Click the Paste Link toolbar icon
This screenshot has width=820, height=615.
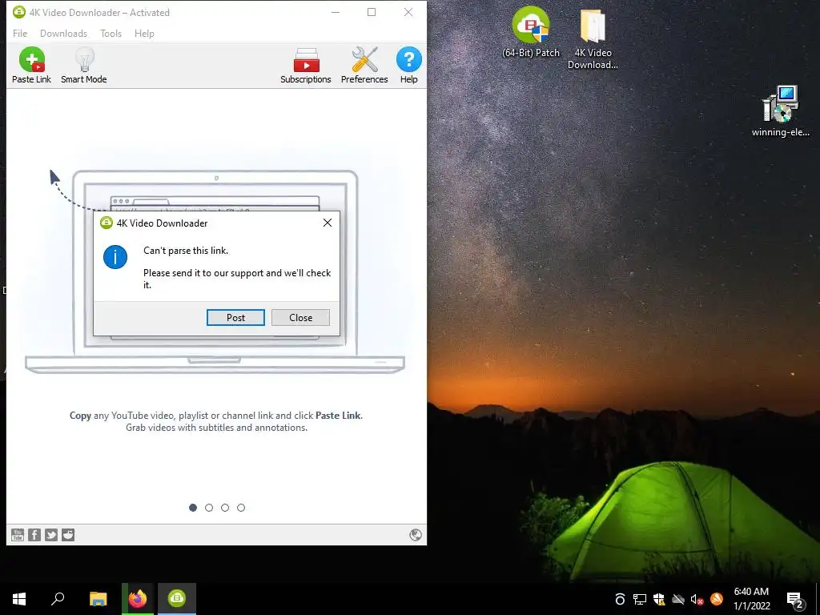(31, 66)
